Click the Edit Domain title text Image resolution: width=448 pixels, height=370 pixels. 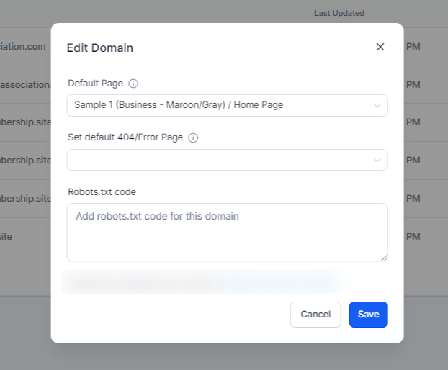(99, 48)
